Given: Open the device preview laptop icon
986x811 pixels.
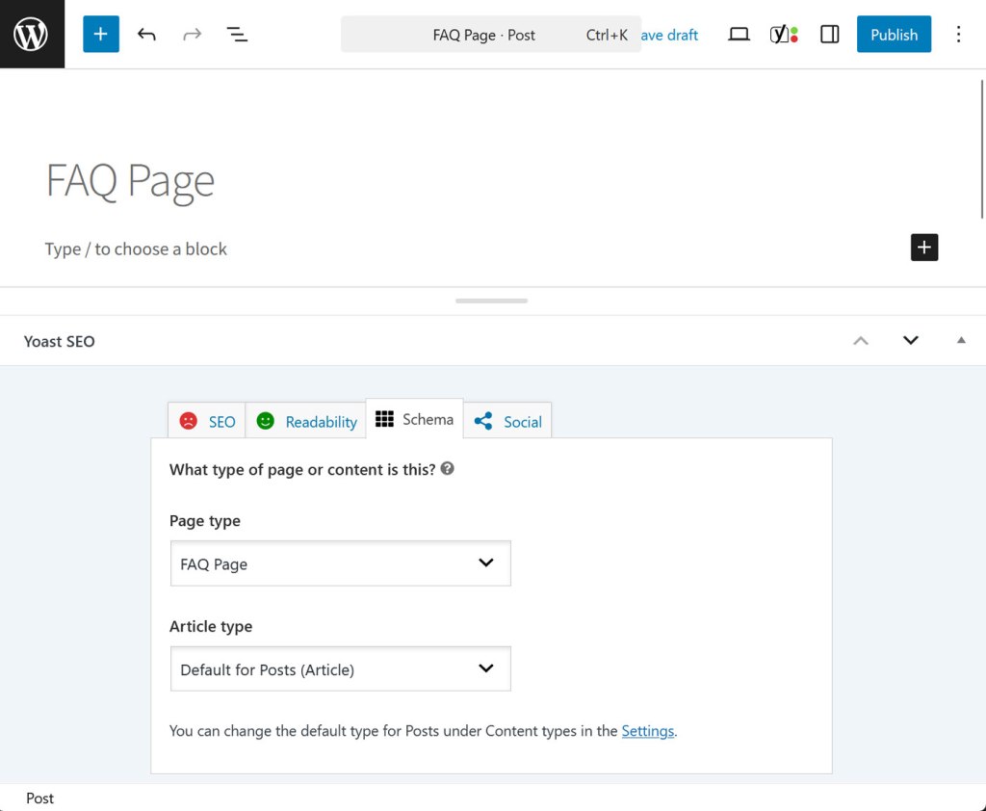Looking at the screenshot, I should 739,34.
